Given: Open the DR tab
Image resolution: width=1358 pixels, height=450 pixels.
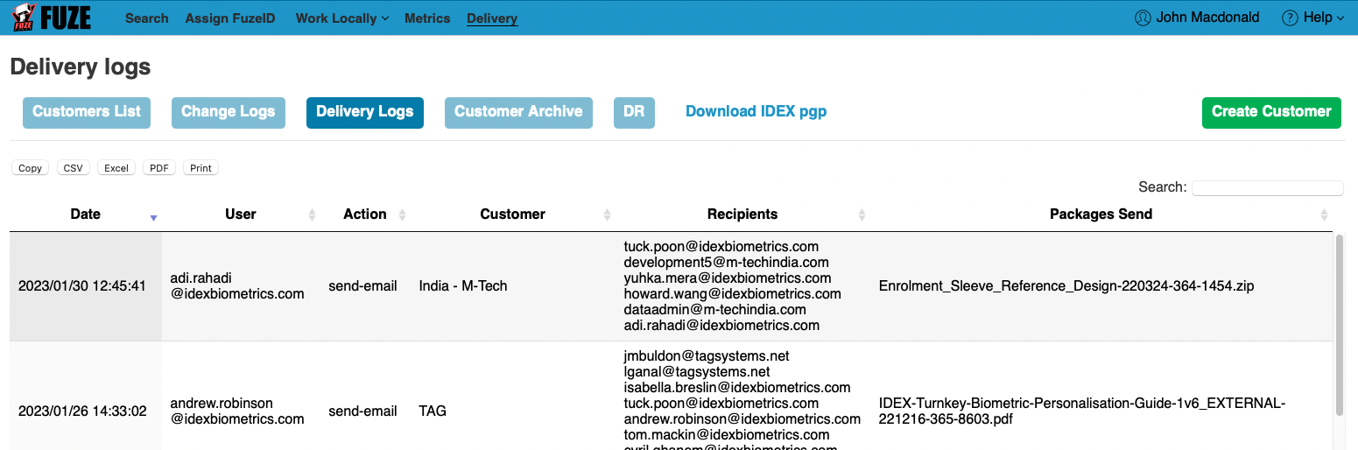Looking at the screenshot, I should coord(634,112).
